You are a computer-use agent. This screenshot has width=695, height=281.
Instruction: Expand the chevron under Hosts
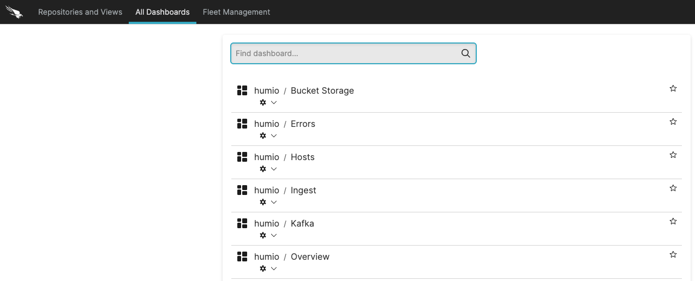pos(274,169)
